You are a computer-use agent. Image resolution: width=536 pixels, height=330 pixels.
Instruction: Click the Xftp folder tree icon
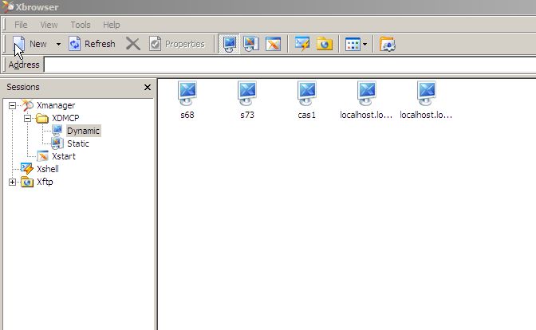click(x=27, y=182)
